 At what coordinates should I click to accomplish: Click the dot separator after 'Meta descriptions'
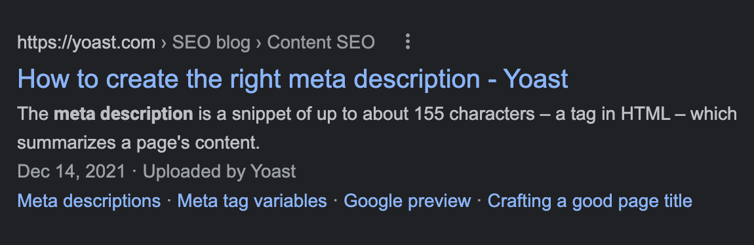tap(169, 200)
